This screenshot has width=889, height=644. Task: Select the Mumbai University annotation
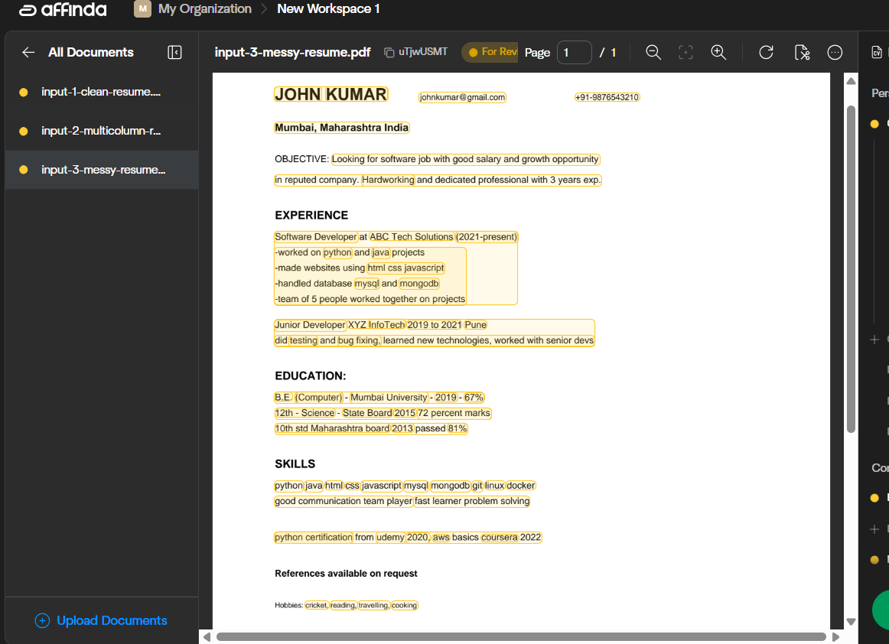[389, 398]
